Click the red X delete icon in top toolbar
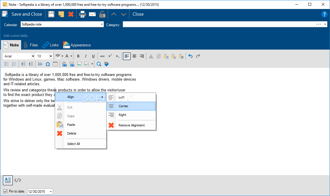The width and height of the screenshot is (330, 196). (71, 14)
